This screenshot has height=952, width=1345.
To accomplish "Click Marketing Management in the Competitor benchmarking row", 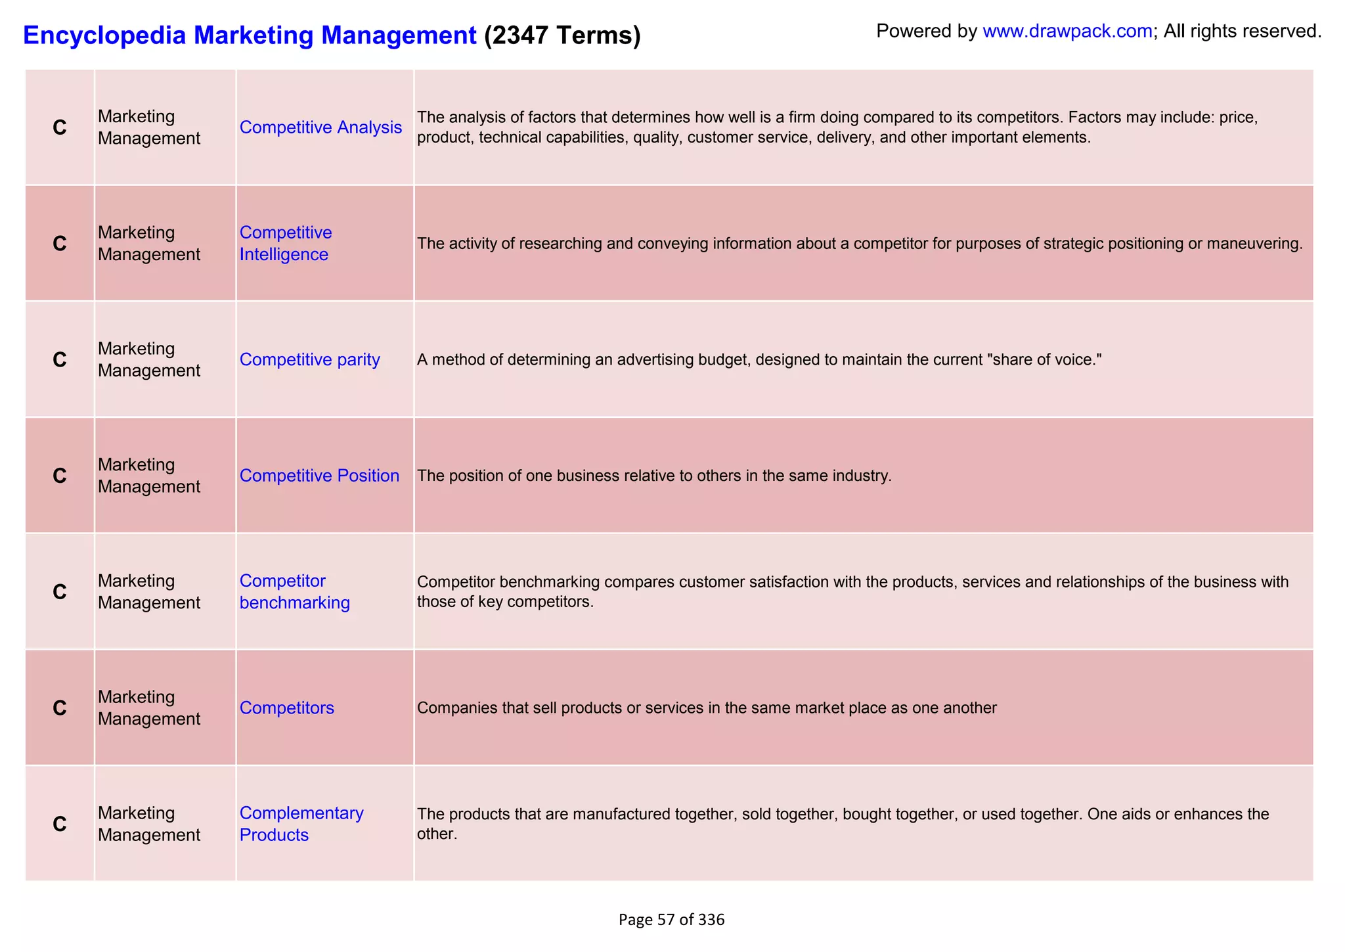I will (x=149, y=592).
